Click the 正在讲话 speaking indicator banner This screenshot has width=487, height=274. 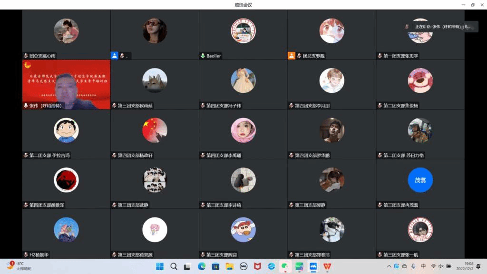click(x=438, y=27)
